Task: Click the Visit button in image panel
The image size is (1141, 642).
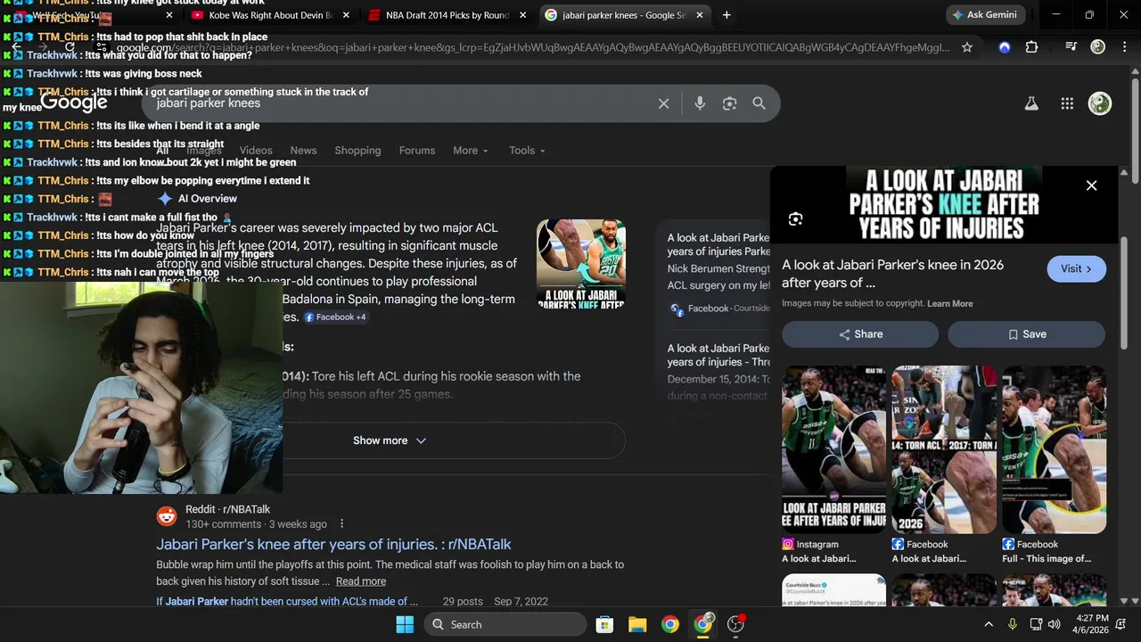Action: click(x=1076, y=268)
